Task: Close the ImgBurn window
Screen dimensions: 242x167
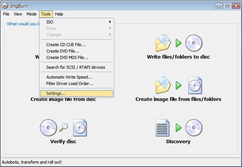Action: pyautogui.click(x=236, y=6)
